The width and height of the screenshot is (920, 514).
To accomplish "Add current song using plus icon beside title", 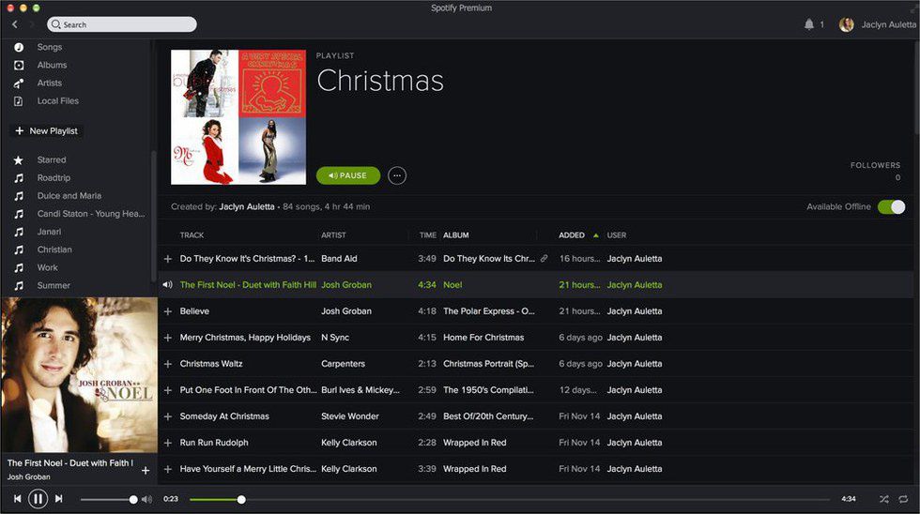I will [x=146, y=470].
